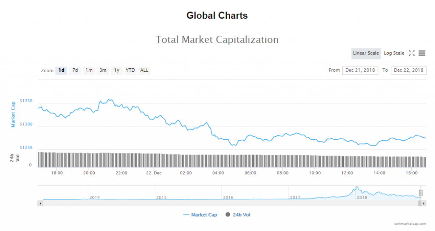Select YTD zoom range
The image size is (435, 231).
[130, 70]
